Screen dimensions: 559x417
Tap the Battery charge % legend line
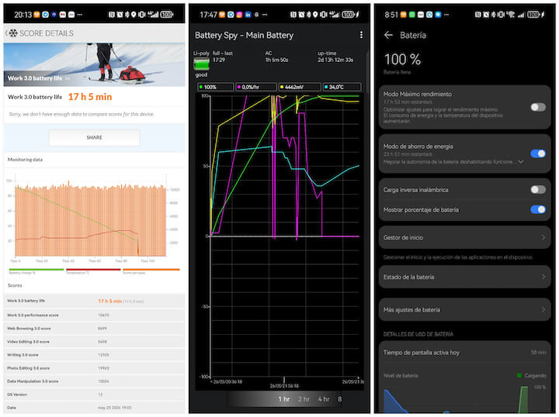click(x=36, y=270)
